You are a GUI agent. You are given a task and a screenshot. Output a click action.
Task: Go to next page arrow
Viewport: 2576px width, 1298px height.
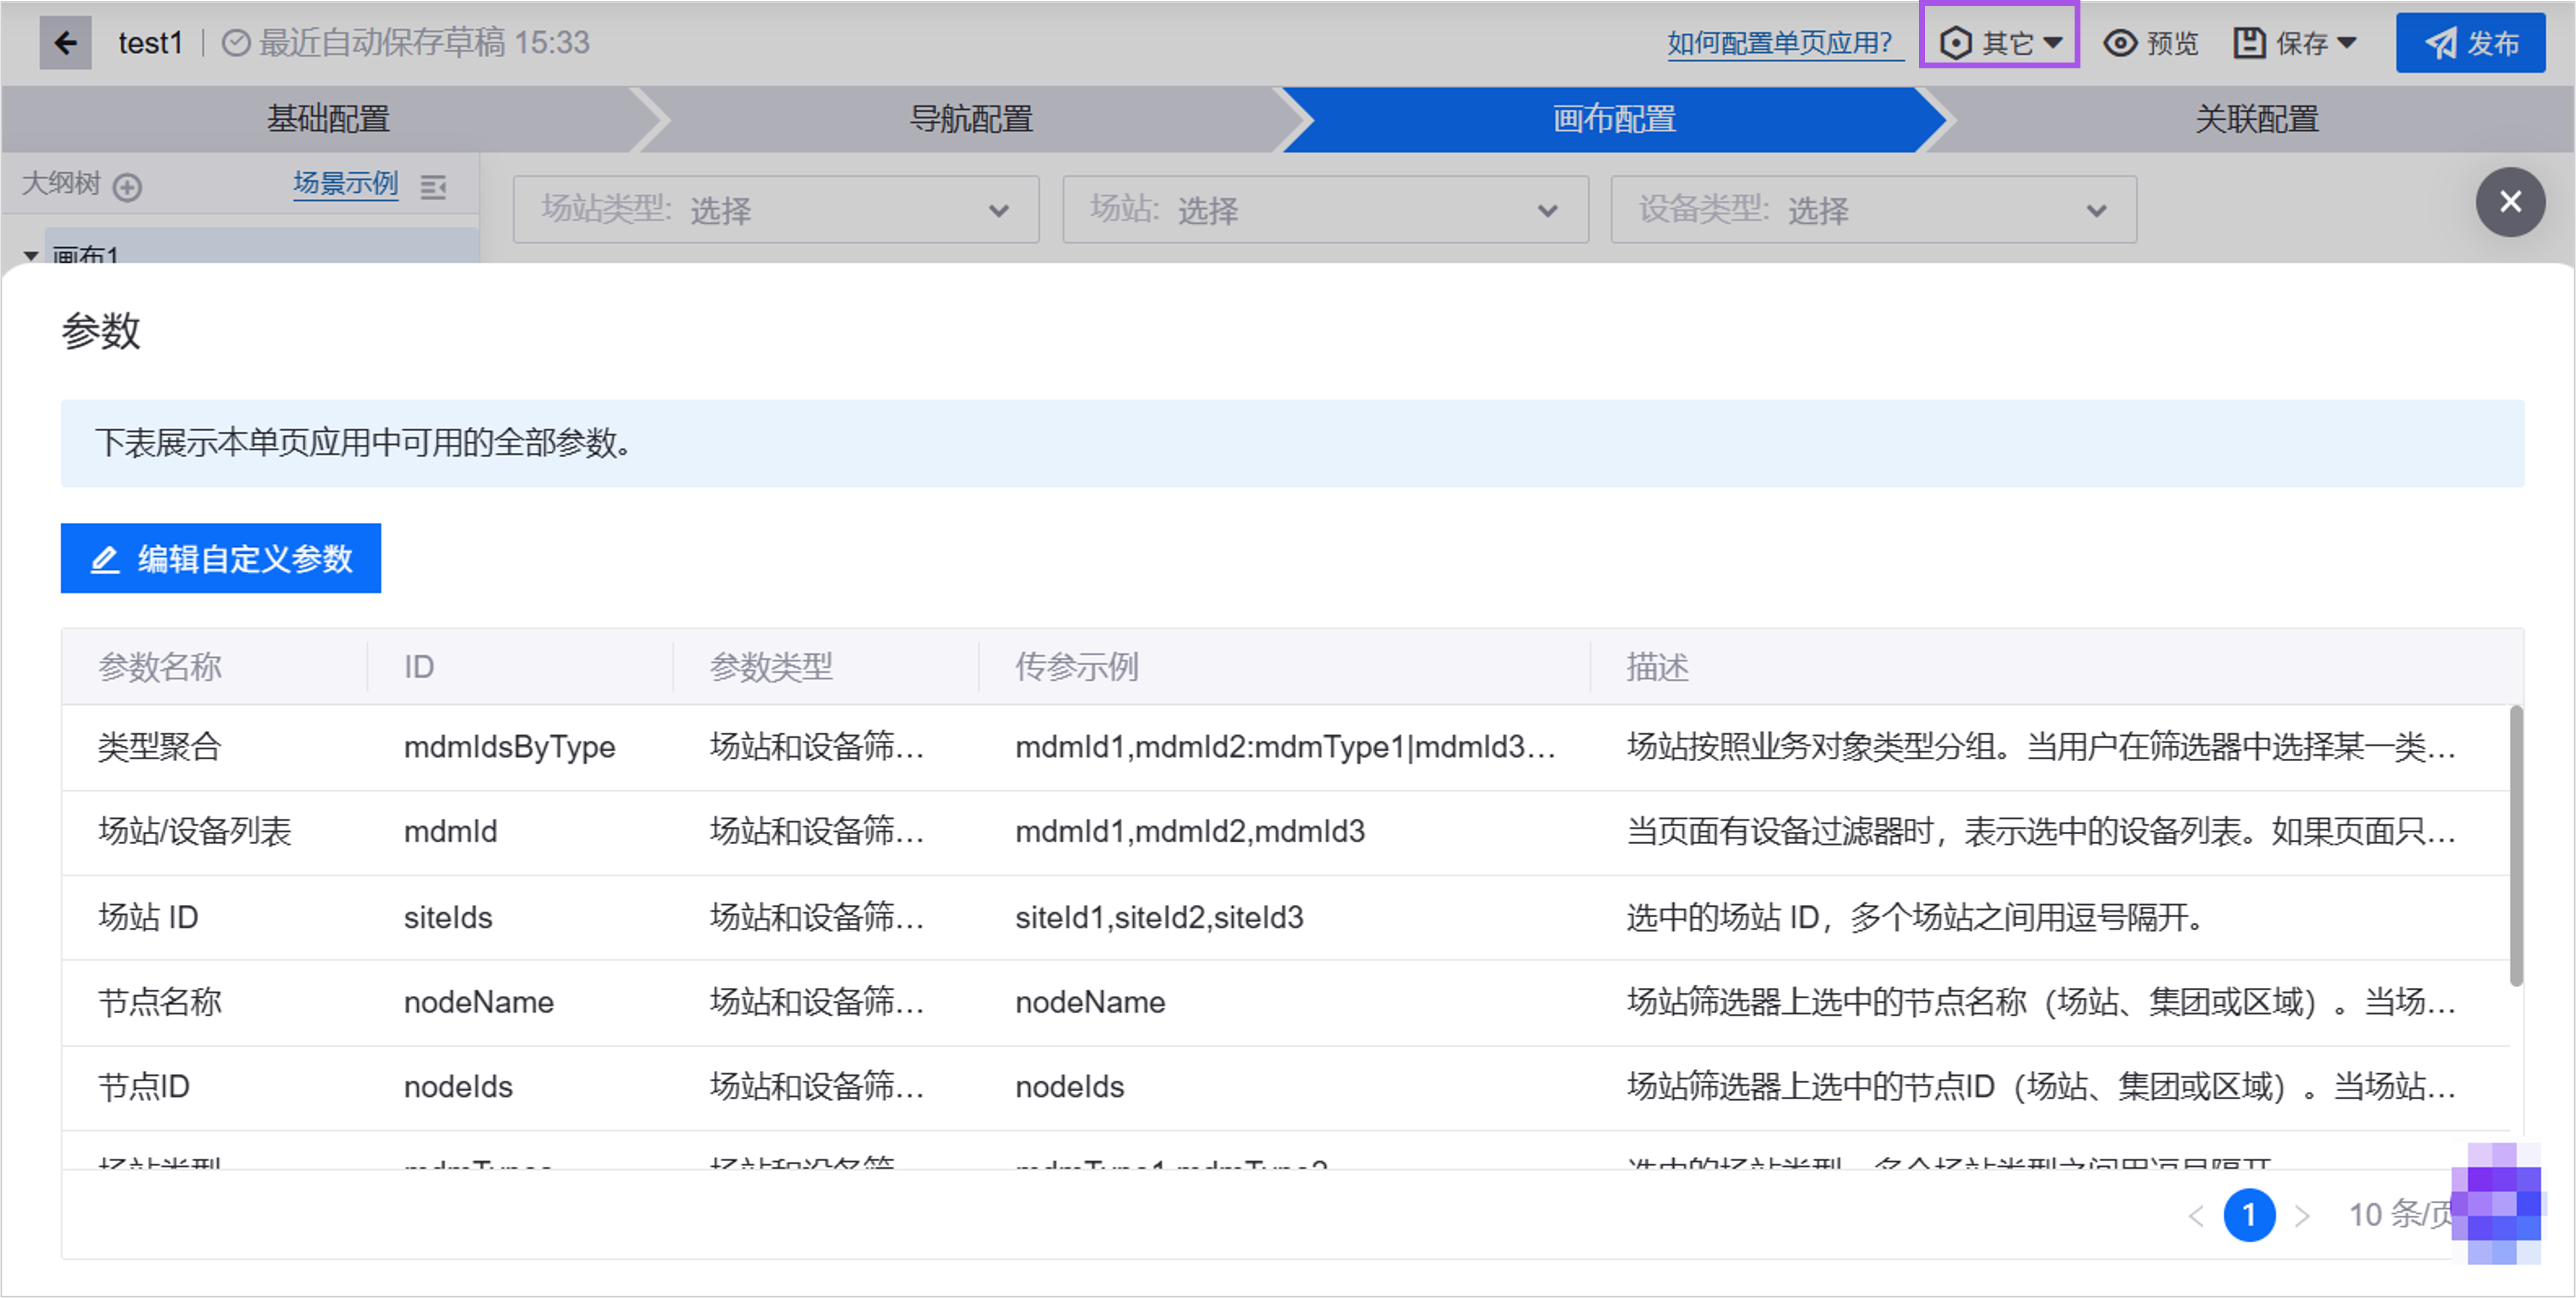[2302, 1216]
